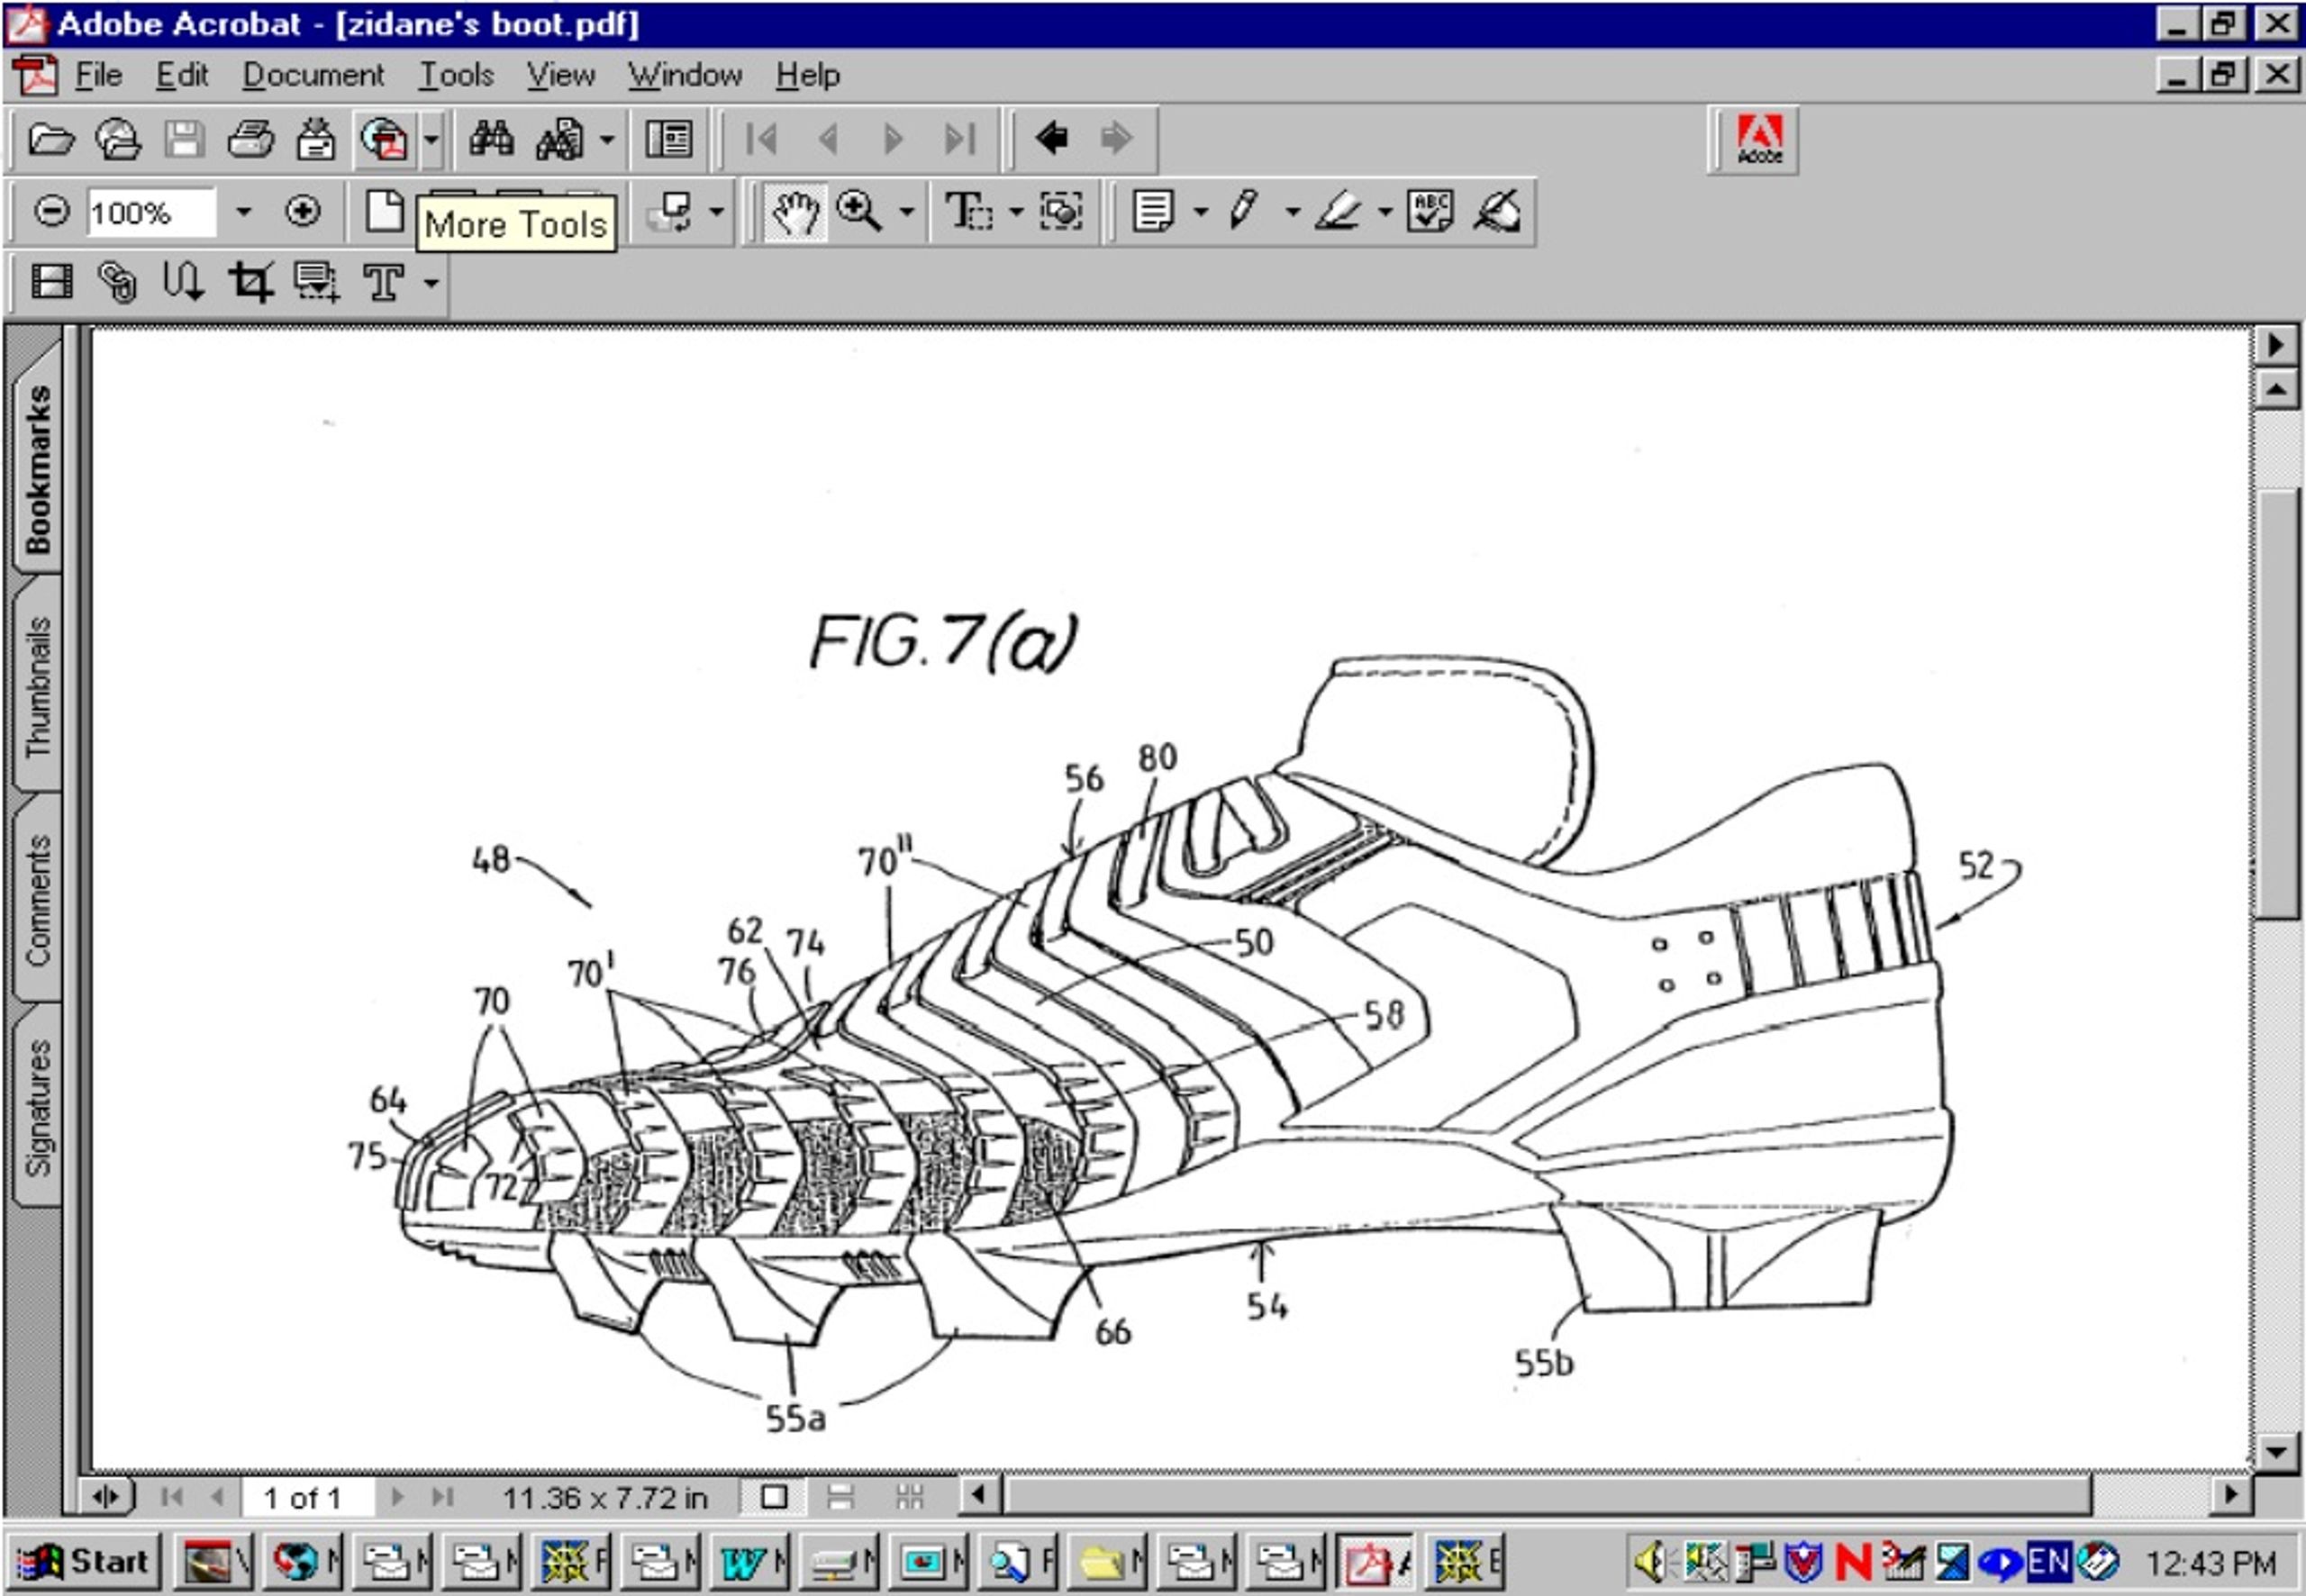This screenshot has width=2306, height=1596.
Task: Click the rotate view icon
Action: click(670, 211)
